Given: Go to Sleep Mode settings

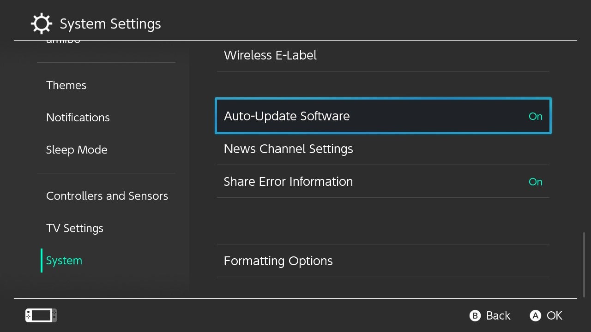Looking at the screenshot, I should click(77, 150).
